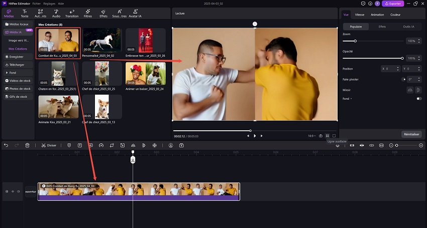Toggle the Fond background switch
The height and width of the screenshot is (228, 427).
pyautogui.click(x=419, y=99)
